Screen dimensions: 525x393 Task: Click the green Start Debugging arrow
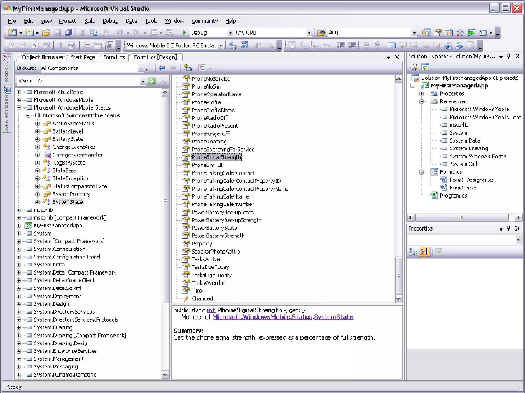[184, 32]
